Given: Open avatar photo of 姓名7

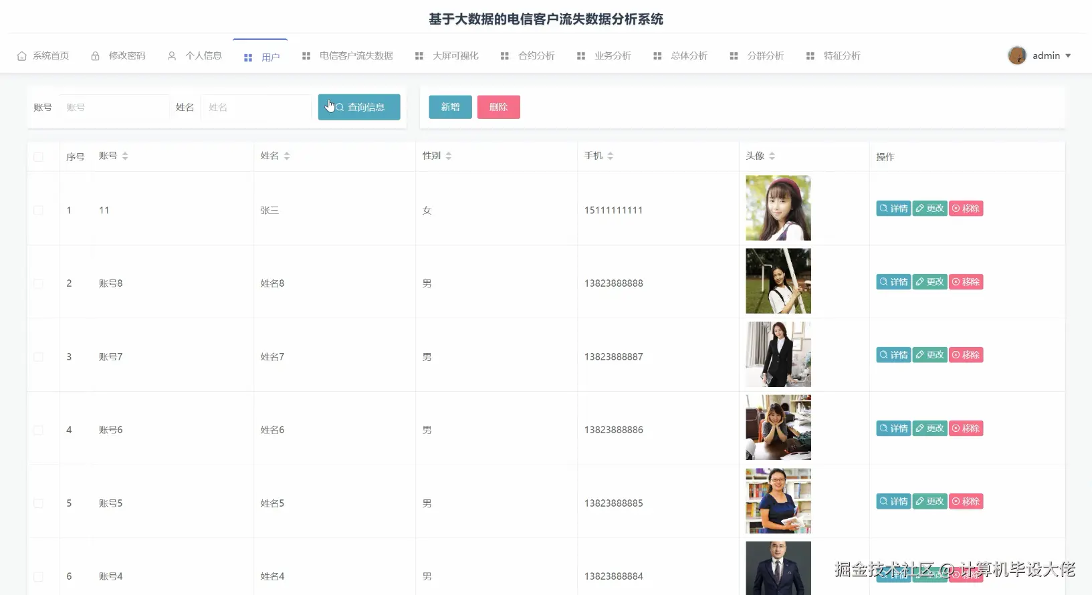Looking at the screenshot, I should point(778,354).
